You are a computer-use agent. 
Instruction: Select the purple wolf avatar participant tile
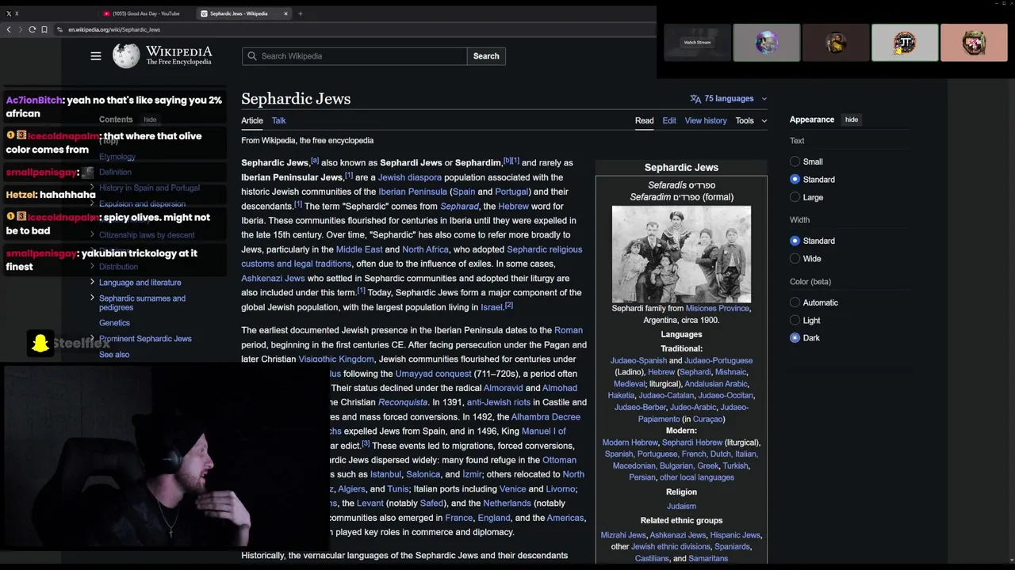pos(767,43)
